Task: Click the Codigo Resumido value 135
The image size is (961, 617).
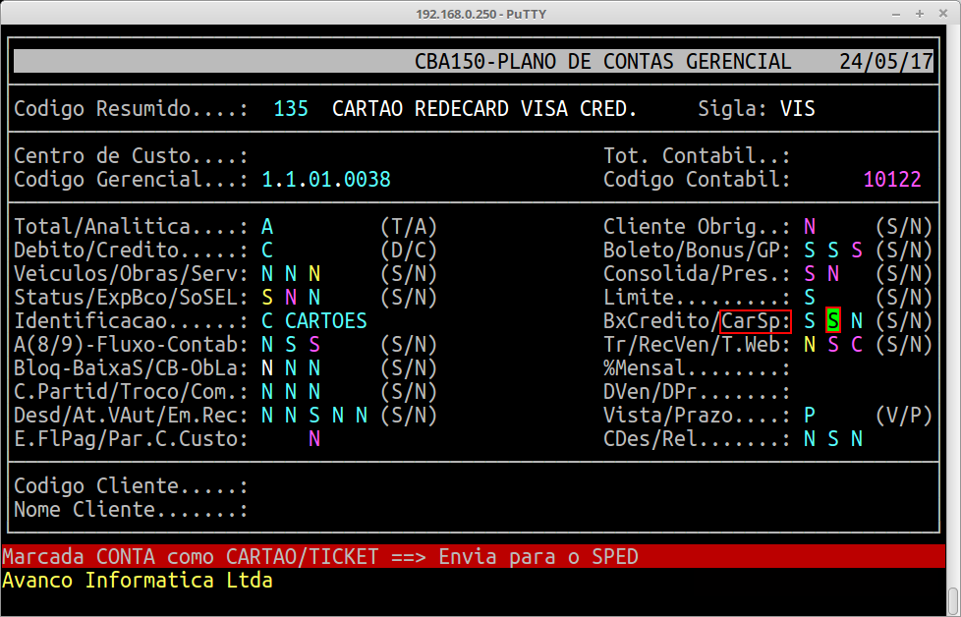Action: point(291,108)
